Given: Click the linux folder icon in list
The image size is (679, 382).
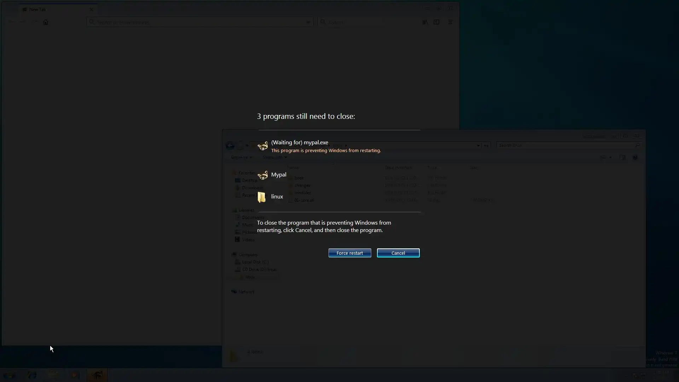Looking at the screenshot, I should point(262,197).
